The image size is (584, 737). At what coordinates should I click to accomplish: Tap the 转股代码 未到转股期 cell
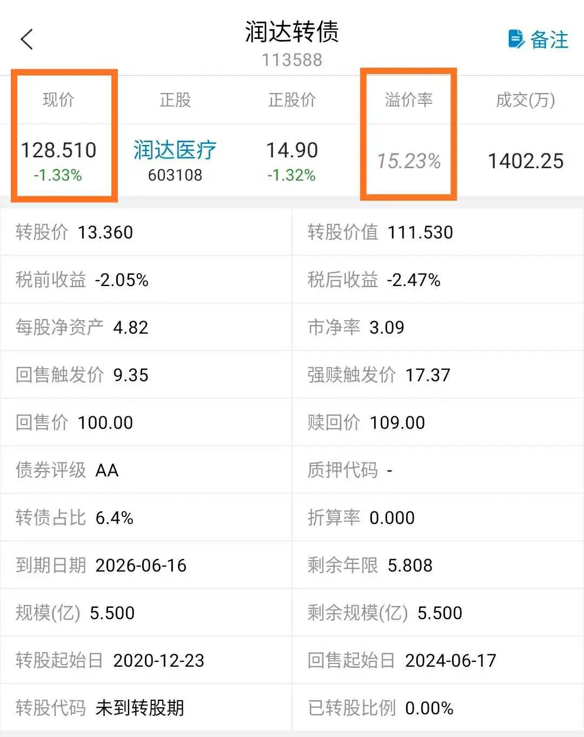coord(146,708)
